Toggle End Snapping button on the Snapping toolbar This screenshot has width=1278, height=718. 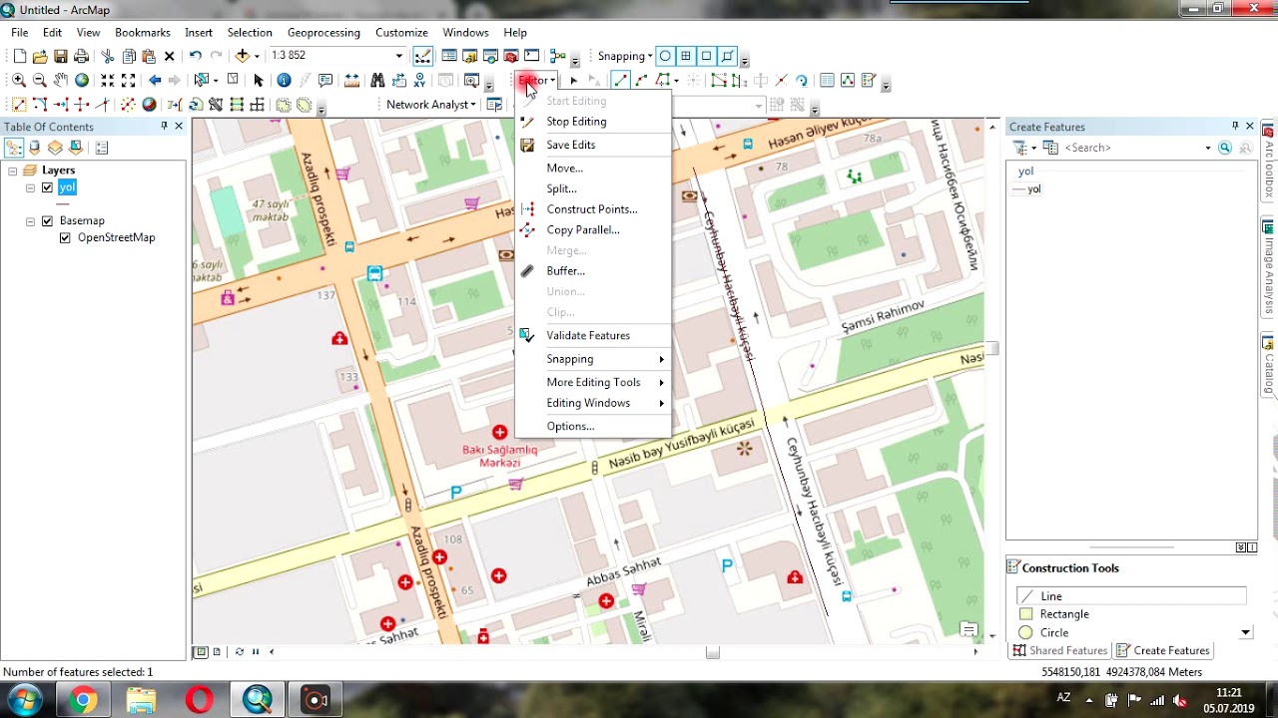point(686,56)
